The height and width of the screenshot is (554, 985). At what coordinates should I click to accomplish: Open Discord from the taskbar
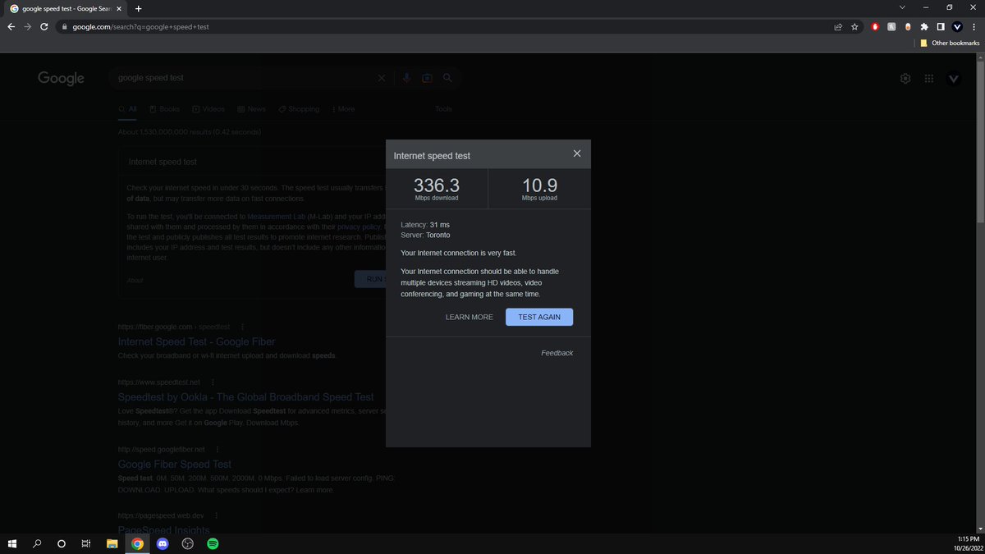(x=162, y=543)
